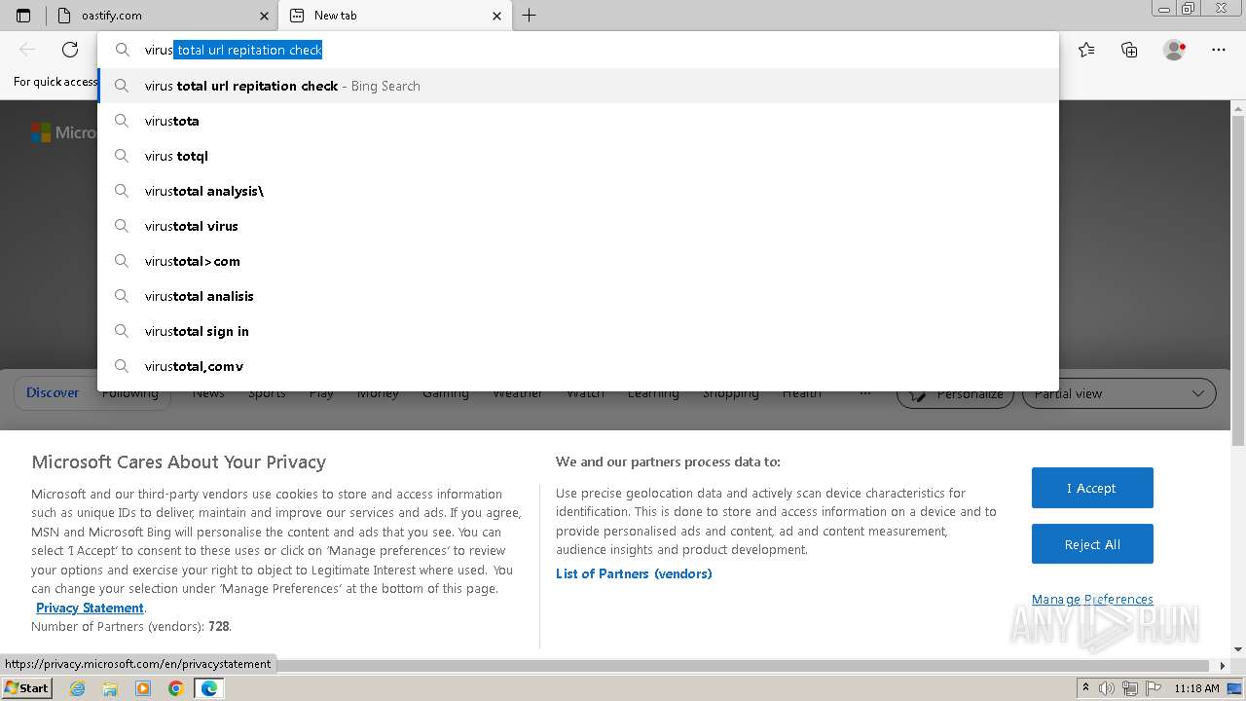The image size is (1246, 701).
Task: Click the Personalize button
Action: pyautogui.click(x=956, y=393)
